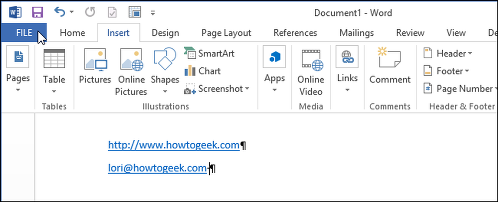Insert a Comment
The height and width of the screenshot is (202, 498).
[x=390, y=66]
